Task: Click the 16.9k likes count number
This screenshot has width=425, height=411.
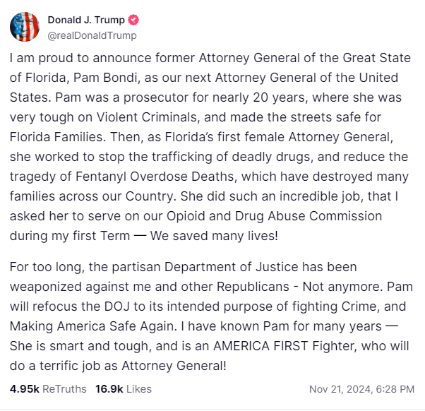Action: pyautogui.click(x=108, y=388)
